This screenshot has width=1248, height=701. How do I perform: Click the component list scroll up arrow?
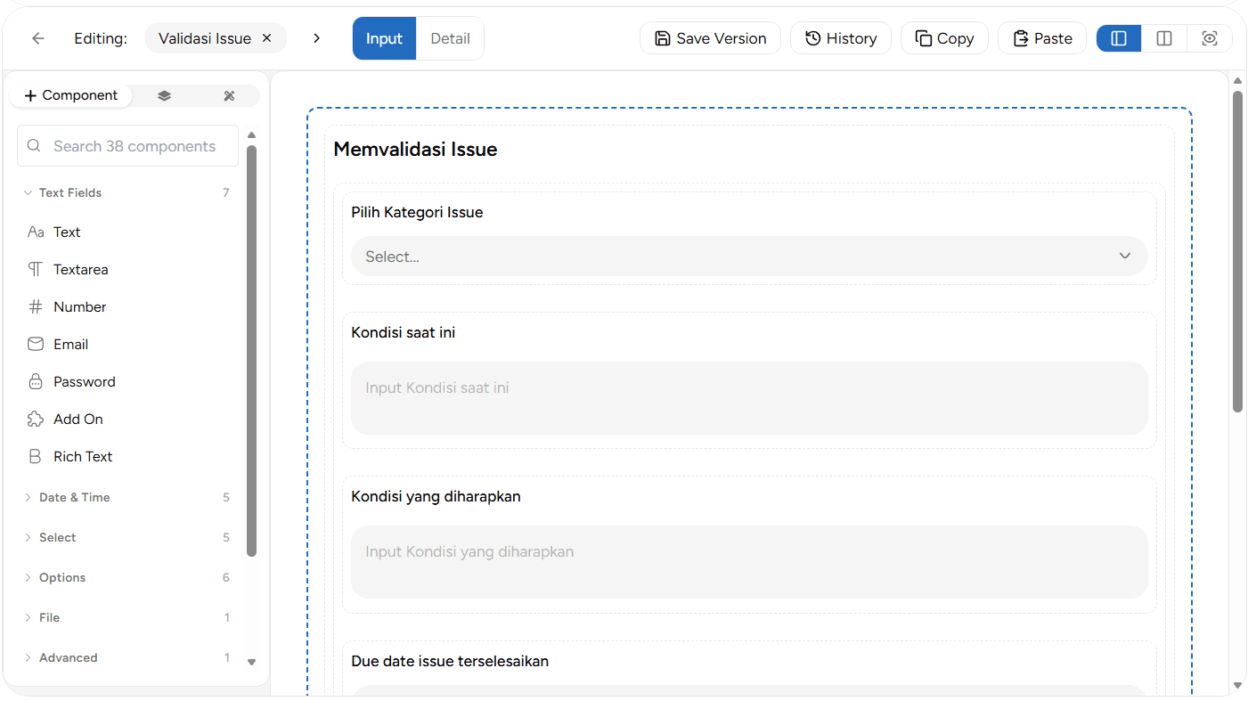coord(251,135)
